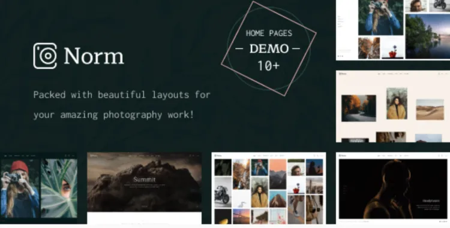Screen dimensions: 450x228
Task: Click the small logo in the grid demo header
Action: pos(218,156)
